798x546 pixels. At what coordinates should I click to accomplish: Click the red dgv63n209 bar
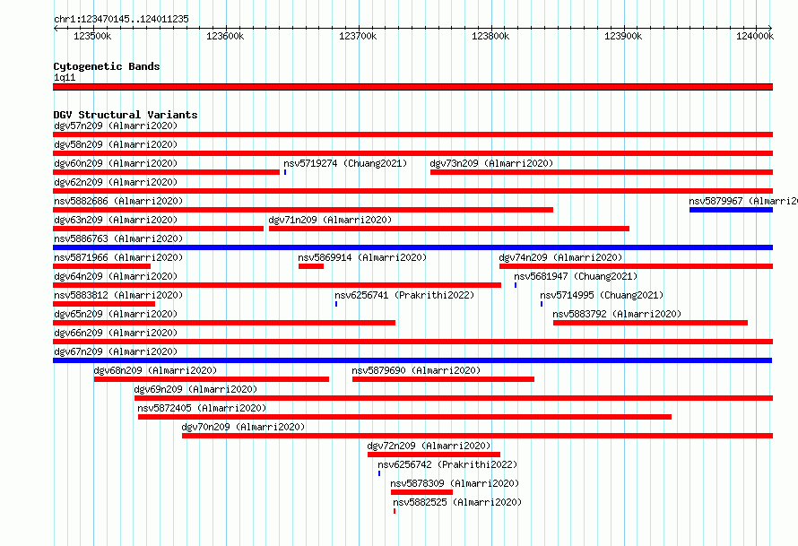click(159, 229)
